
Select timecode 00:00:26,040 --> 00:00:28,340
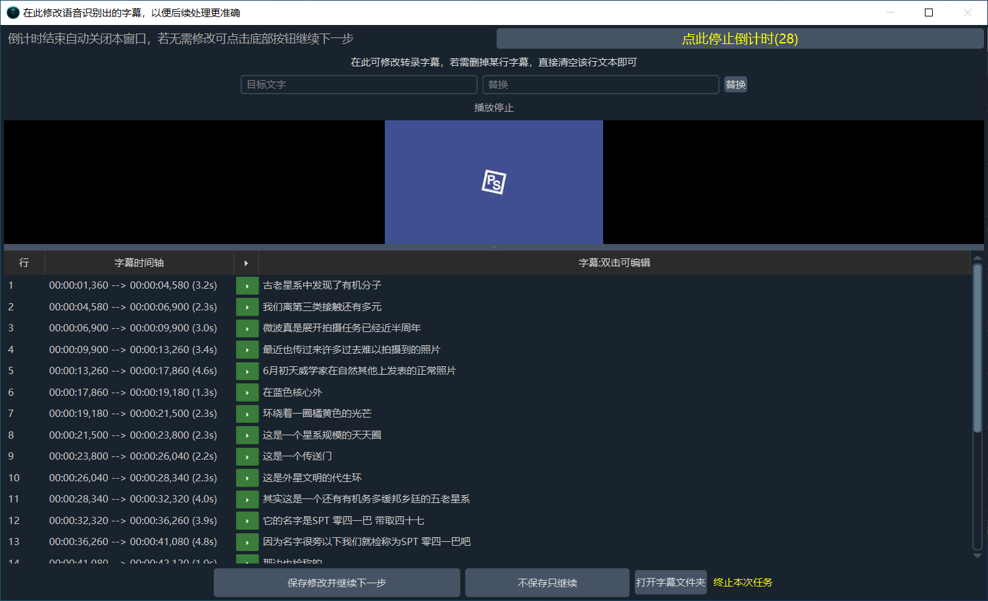click(x=133, y=478)
